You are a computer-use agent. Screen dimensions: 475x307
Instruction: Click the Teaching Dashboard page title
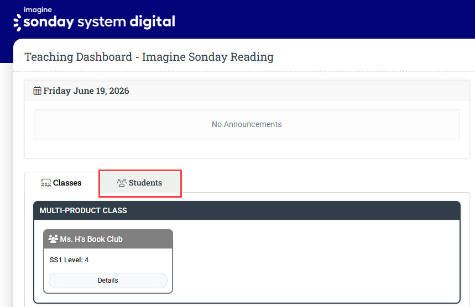tap(149, 57)
